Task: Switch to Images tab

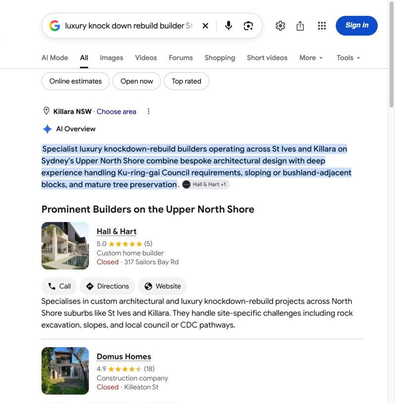Action: [112, 57]
